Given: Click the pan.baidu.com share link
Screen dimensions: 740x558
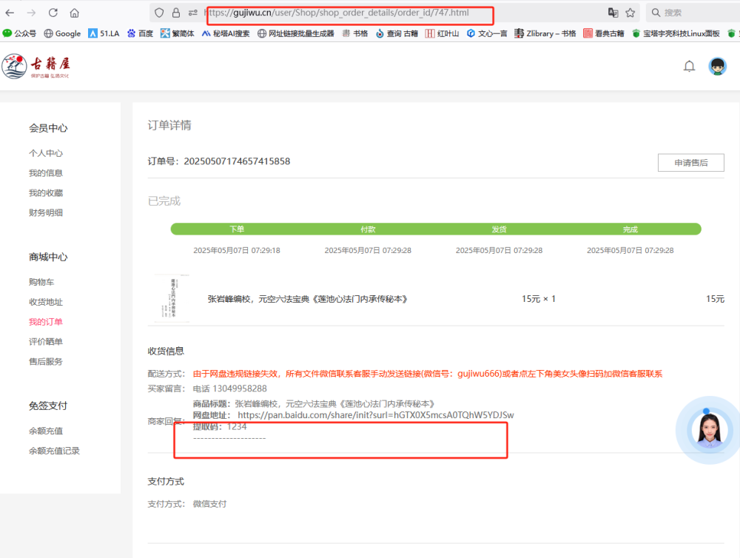Looking at the screenshot, I should (x=376, y=415).
